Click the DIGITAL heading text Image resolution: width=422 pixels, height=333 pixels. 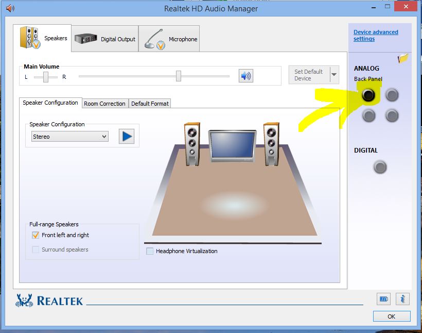point(366,151)
